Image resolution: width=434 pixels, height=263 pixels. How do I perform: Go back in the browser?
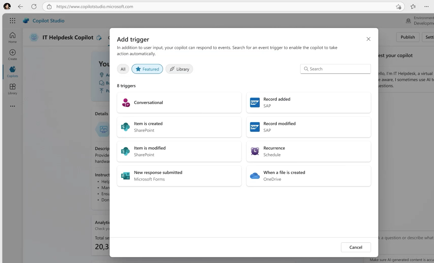20,7
